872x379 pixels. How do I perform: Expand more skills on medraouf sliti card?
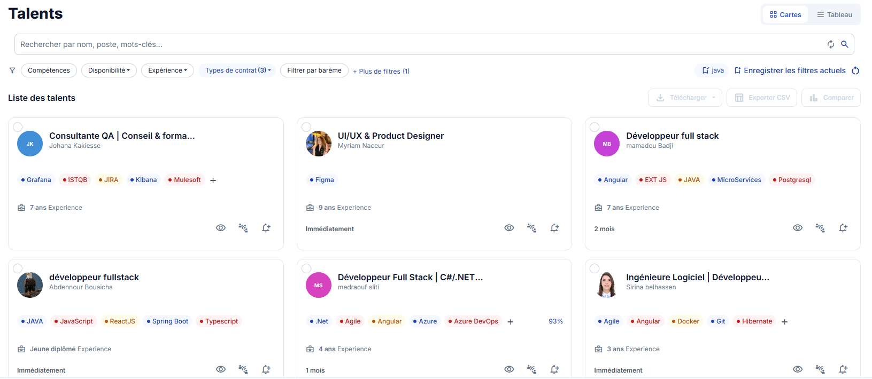[511, 322]
